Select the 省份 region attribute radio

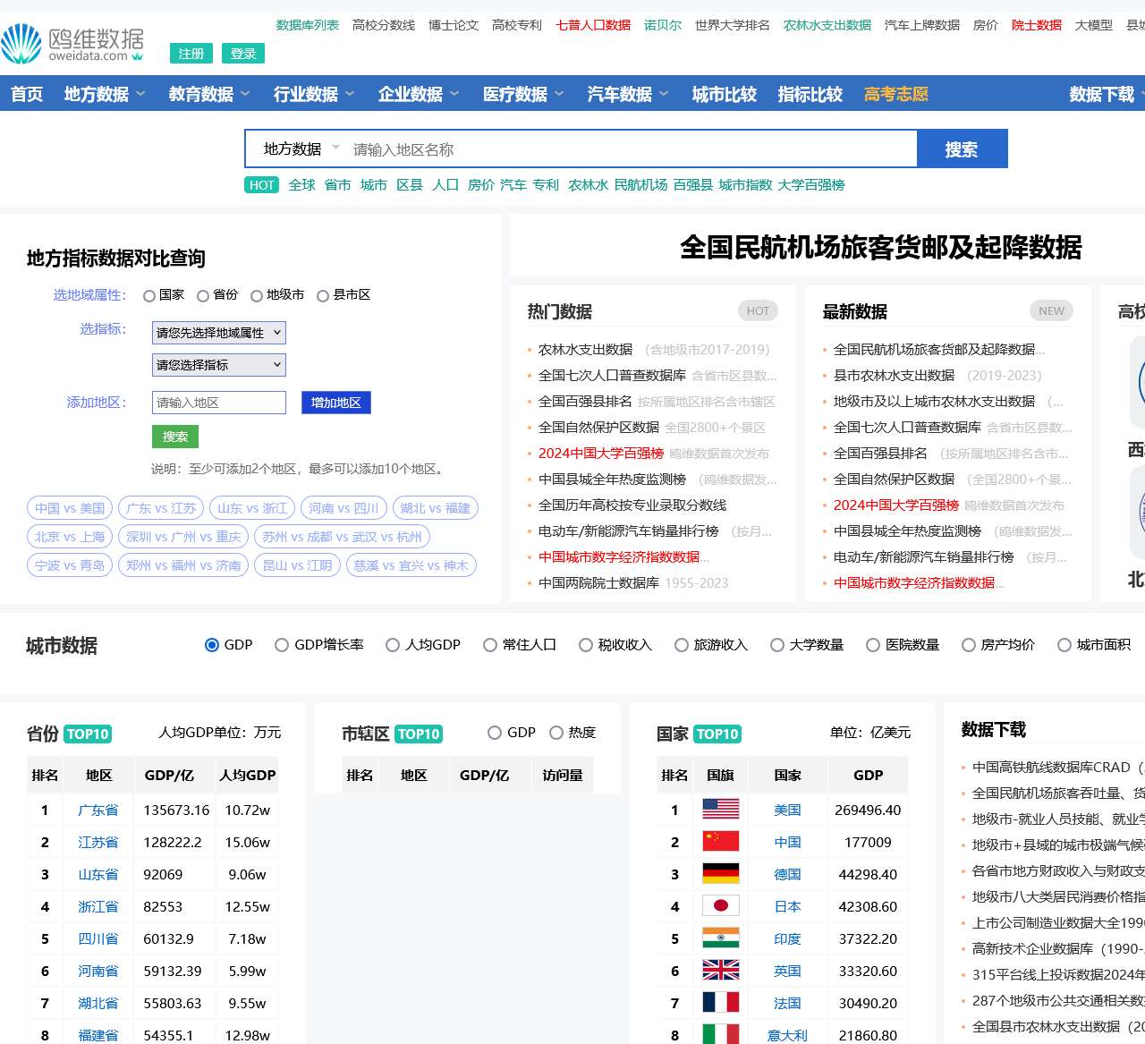(203, 296)
